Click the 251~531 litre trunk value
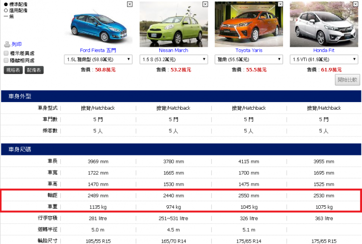 coord(173,218)
